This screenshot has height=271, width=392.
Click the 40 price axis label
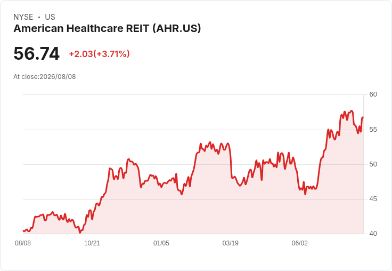(373, 234)
